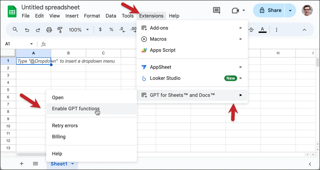Image resolution: width=320 pixels, height=170 pixels.
Task: Apply strikethrough formatting
Action: click(x=251, y=30)
